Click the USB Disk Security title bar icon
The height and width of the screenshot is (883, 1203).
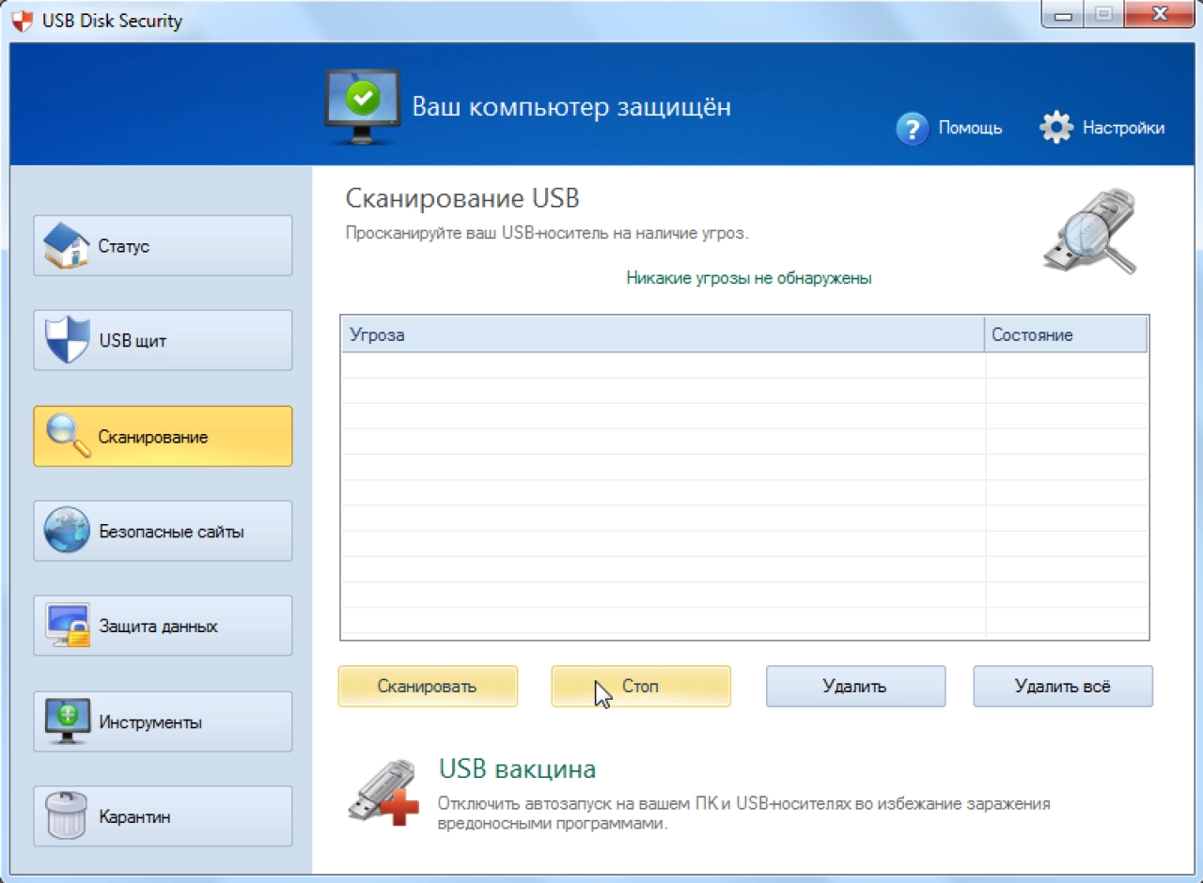[x=22, y=21]
